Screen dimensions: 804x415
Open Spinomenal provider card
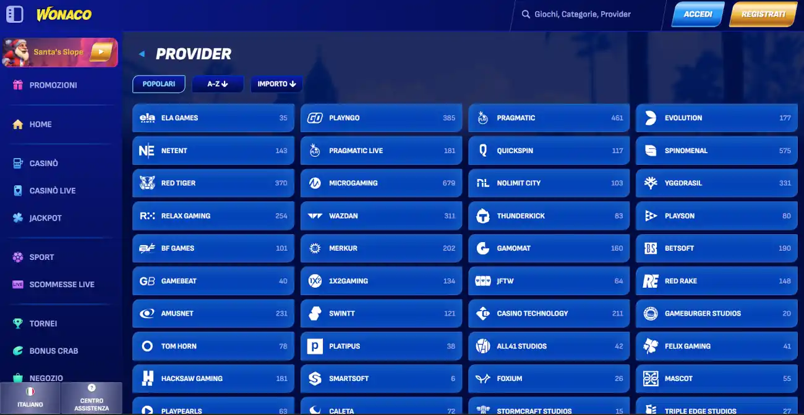(x=717, y=151)
